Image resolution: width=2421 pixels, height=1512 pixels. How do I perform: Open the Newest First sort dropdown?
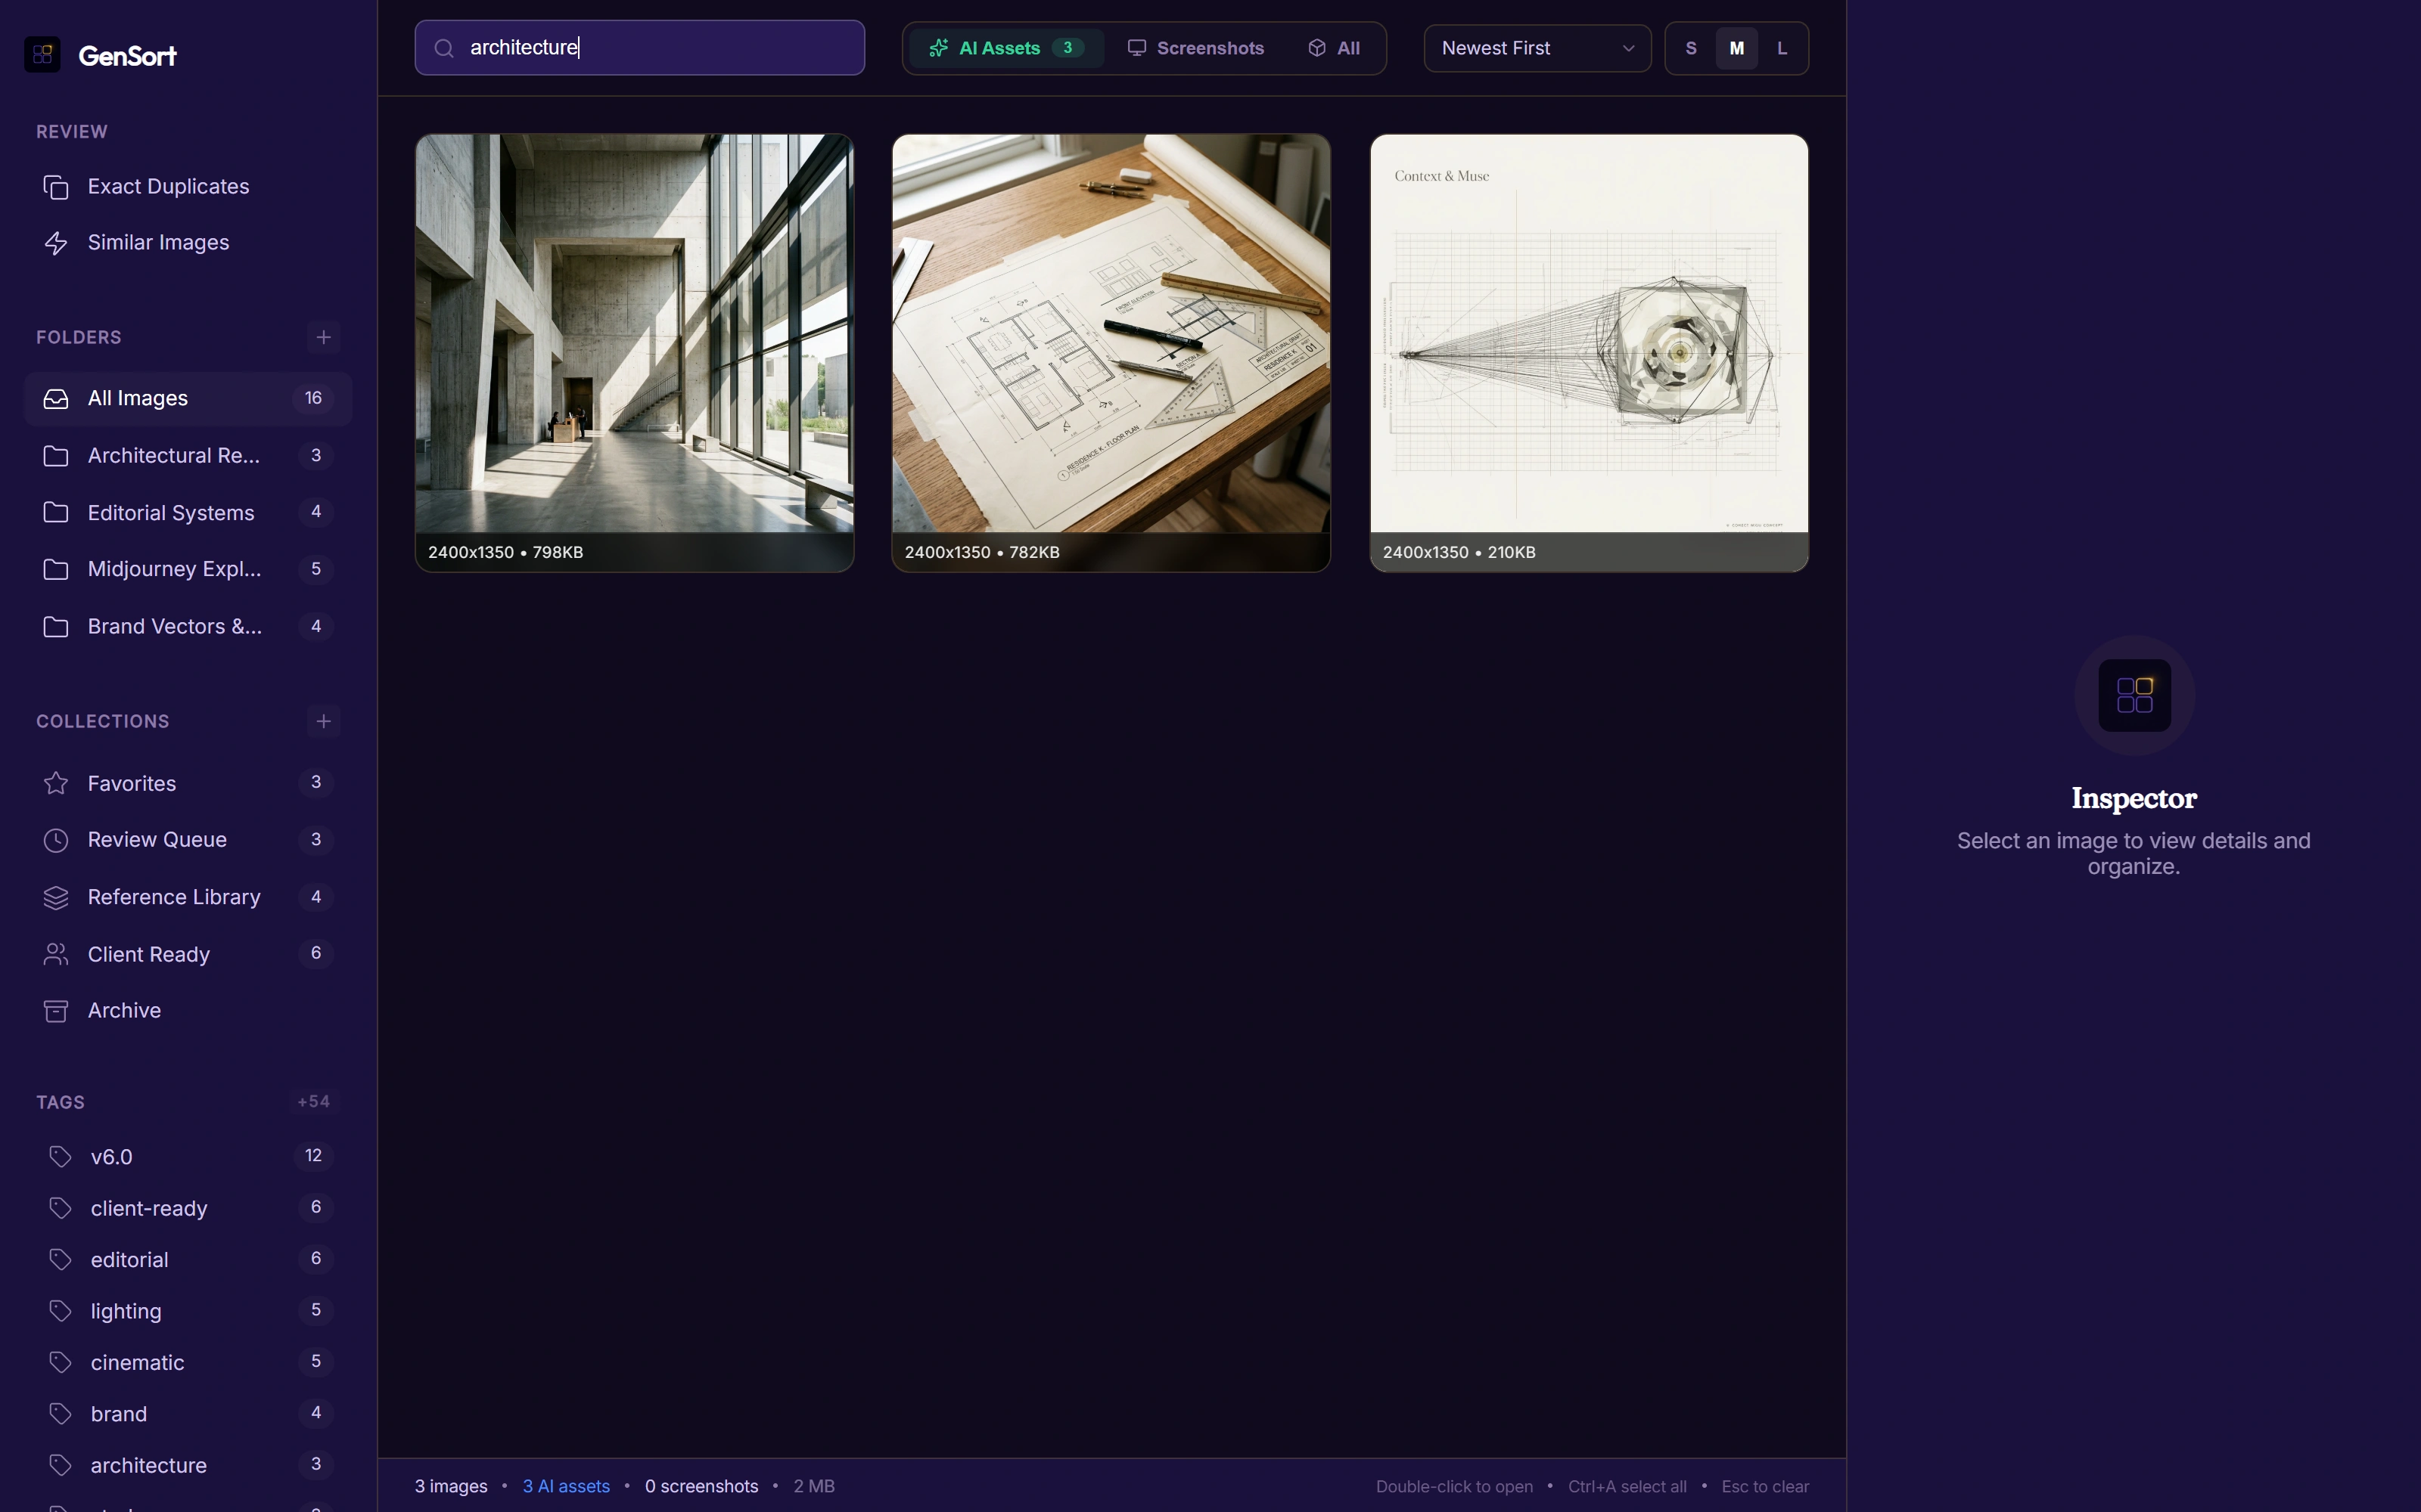(x=1537, y=48)
